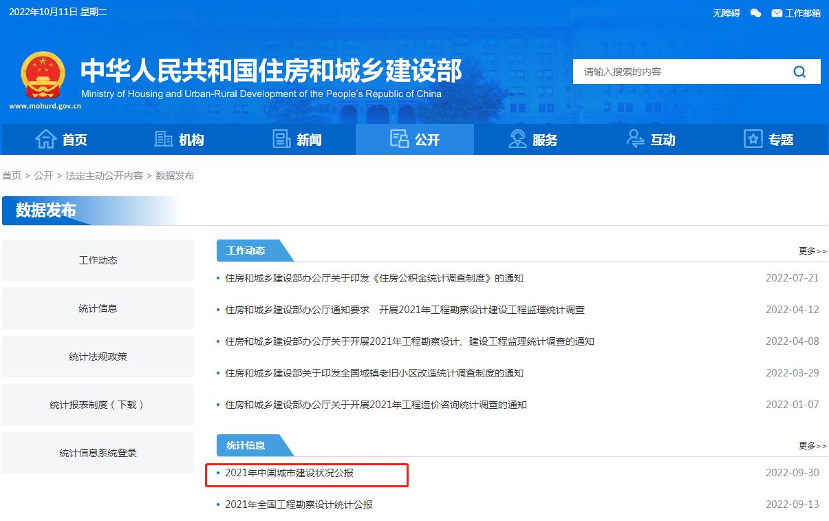Open 关于开展2021年工程勘察设计、建设工程监理统计调查的通知
The width and height of the screenshot is (829, 521).
coord(409,341)
